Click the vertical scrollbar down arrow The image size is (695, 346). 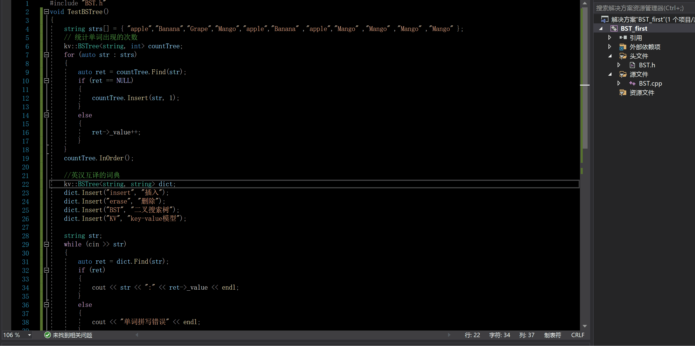coord(585,326)
